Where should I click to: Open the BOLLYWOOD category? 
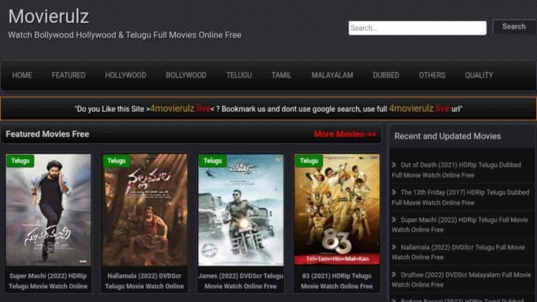[x=186, y=75]
